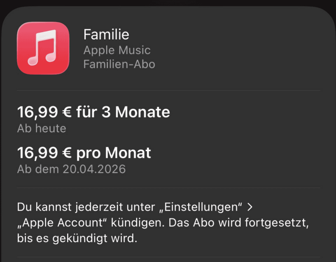Tap the divider below the cancellation notice

pos(168,257)
